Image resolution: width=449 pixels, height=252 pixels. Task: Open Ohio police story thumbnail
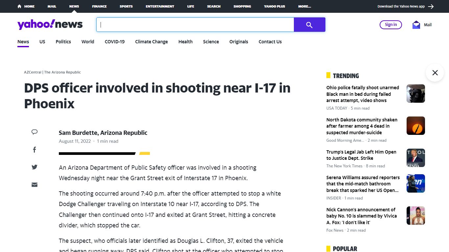416,94
